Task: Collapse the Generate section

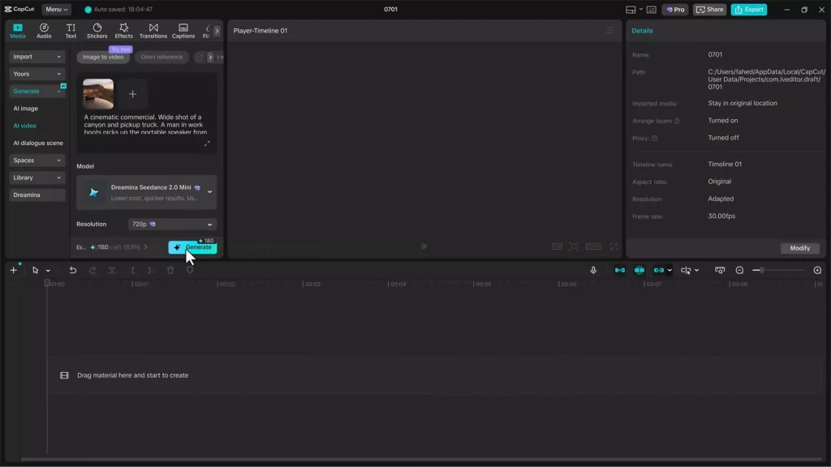Action: tap(37, 91)
